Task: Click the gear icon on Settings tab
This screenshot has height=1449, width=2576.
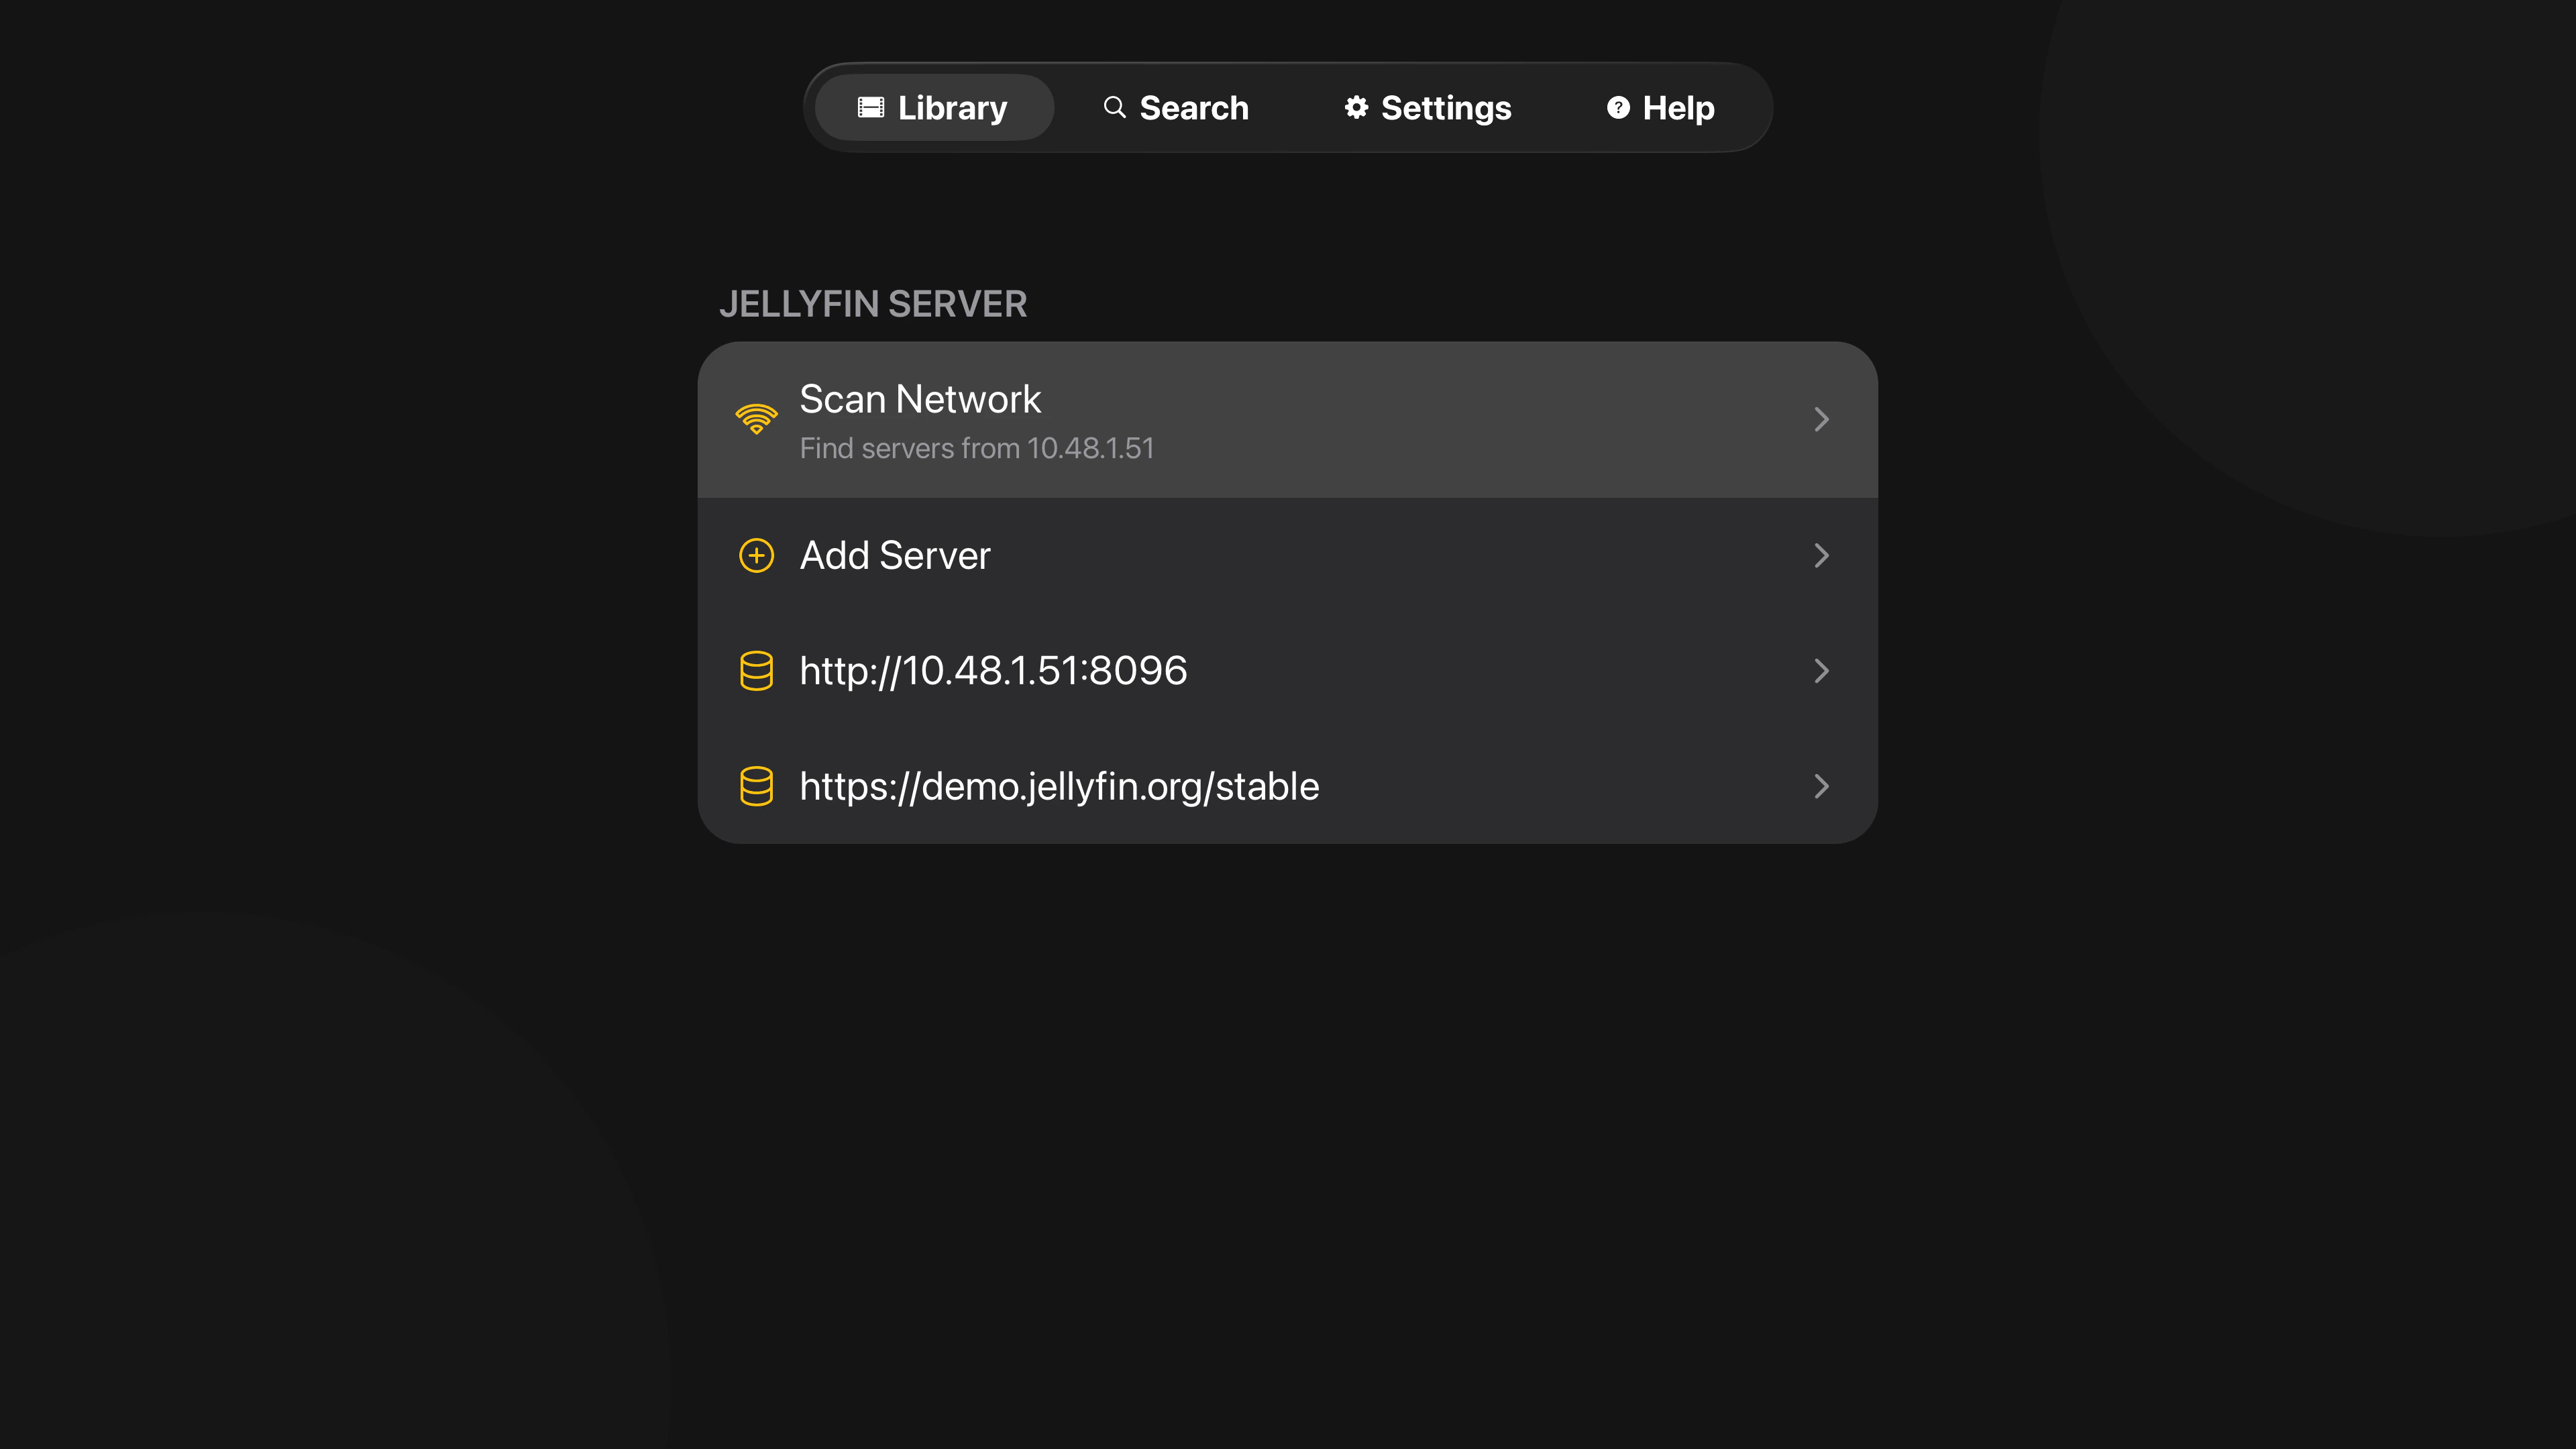Action: [x=1356, y=107]
